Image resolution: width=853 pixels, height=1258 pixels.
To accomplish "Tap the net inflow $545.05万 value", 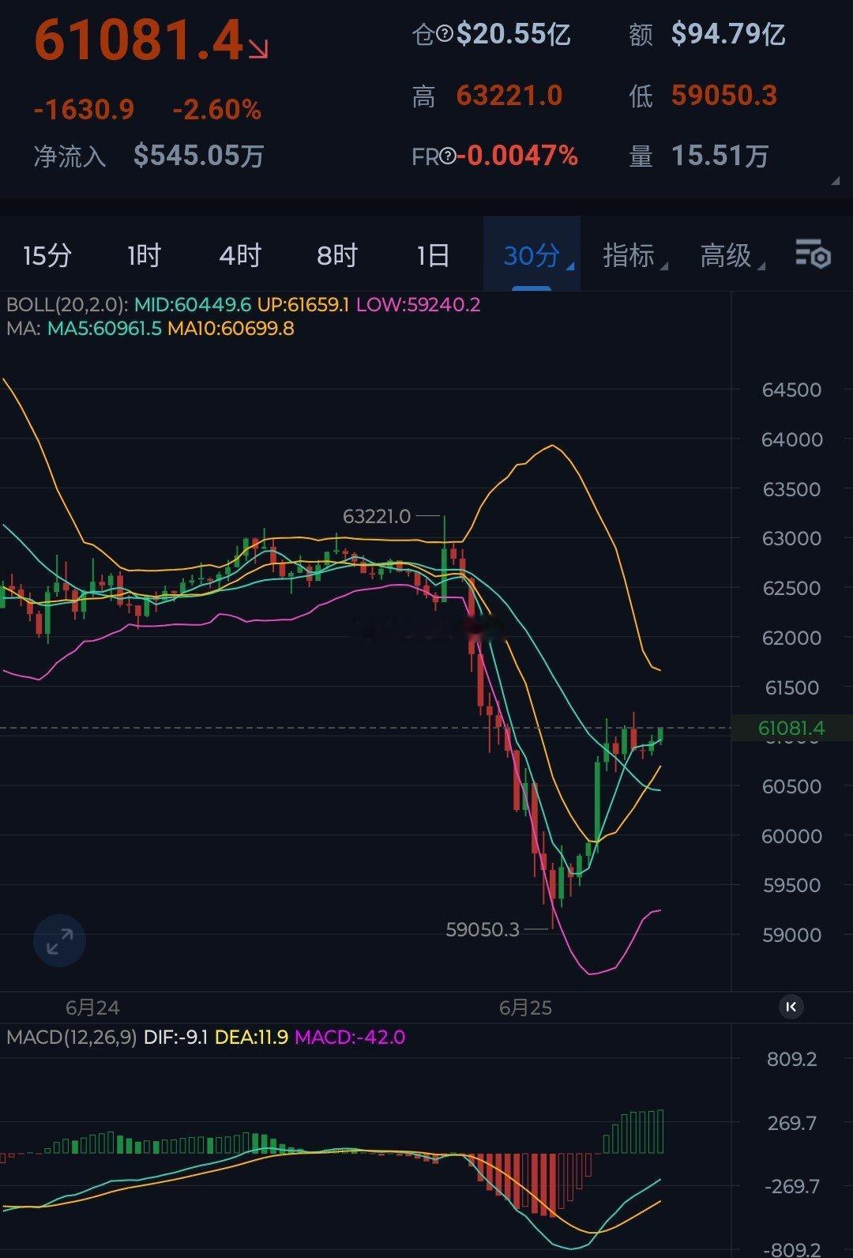I will pos(198,156).
